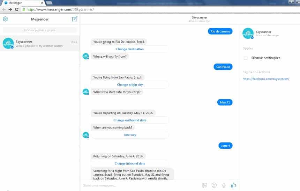Click 'When are you coming back?' message
The height and width of the screenshot is (191, 300).
[x=113, y=127]
